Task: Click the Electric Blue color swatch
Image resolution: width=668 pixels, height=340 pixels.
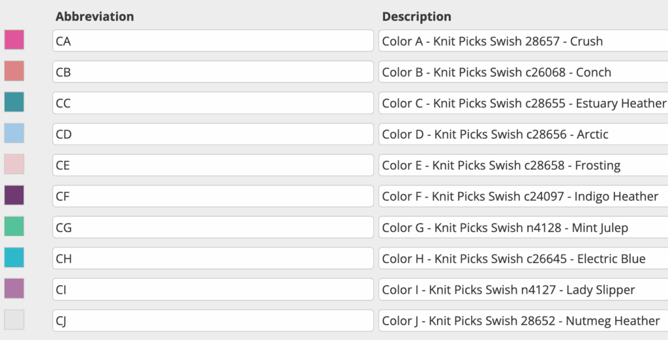Action: tap(14, 257)
